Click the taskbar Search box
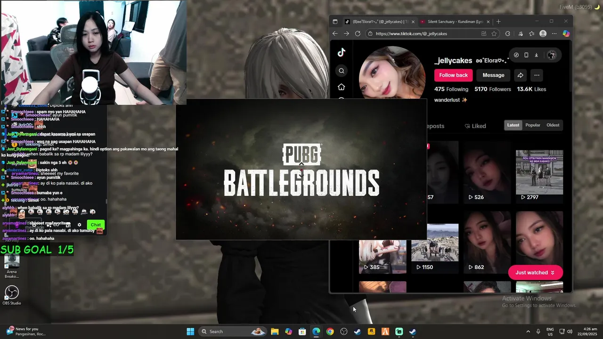Viewport: 603px width, 339px height. tap(233, 331)
